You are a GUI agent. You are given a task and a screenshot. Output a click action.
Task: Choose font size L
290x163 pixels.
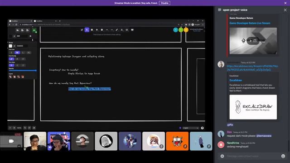click(23, 53)
